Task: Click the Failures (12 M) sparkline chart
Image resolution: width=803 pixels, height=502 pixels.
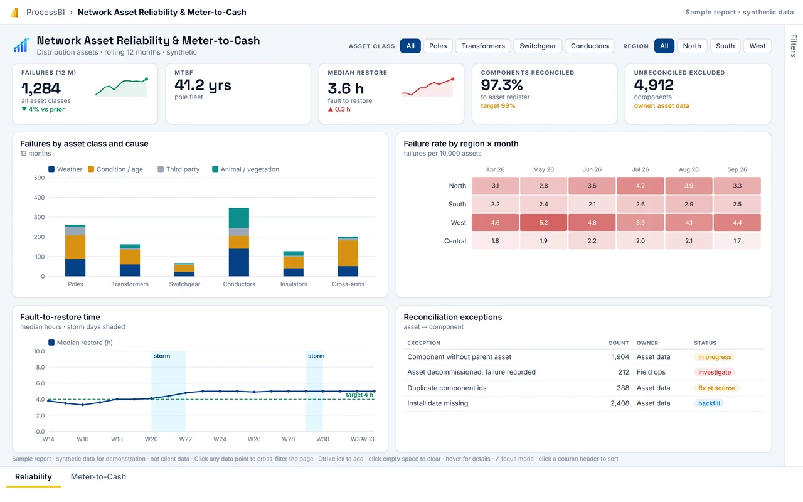Action: 122,87
